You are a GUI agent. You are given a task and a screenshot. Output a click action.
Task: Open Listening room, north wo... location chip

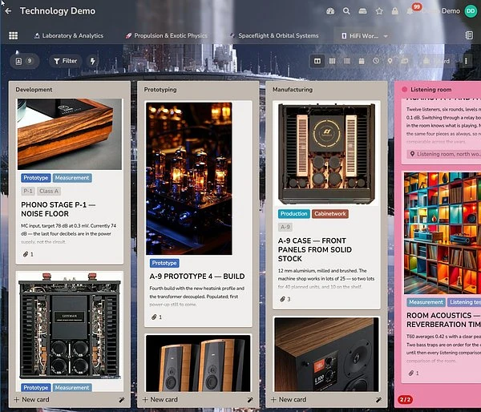pyautogui.click(x=444, y=154)
